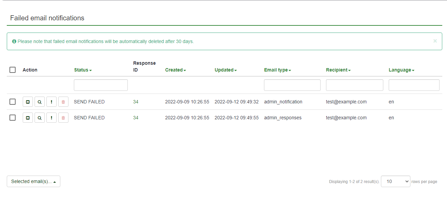Resend the admin_notification email via envelope icon
The width and height of the screenshot is (447, 201).
pos(28,102)
